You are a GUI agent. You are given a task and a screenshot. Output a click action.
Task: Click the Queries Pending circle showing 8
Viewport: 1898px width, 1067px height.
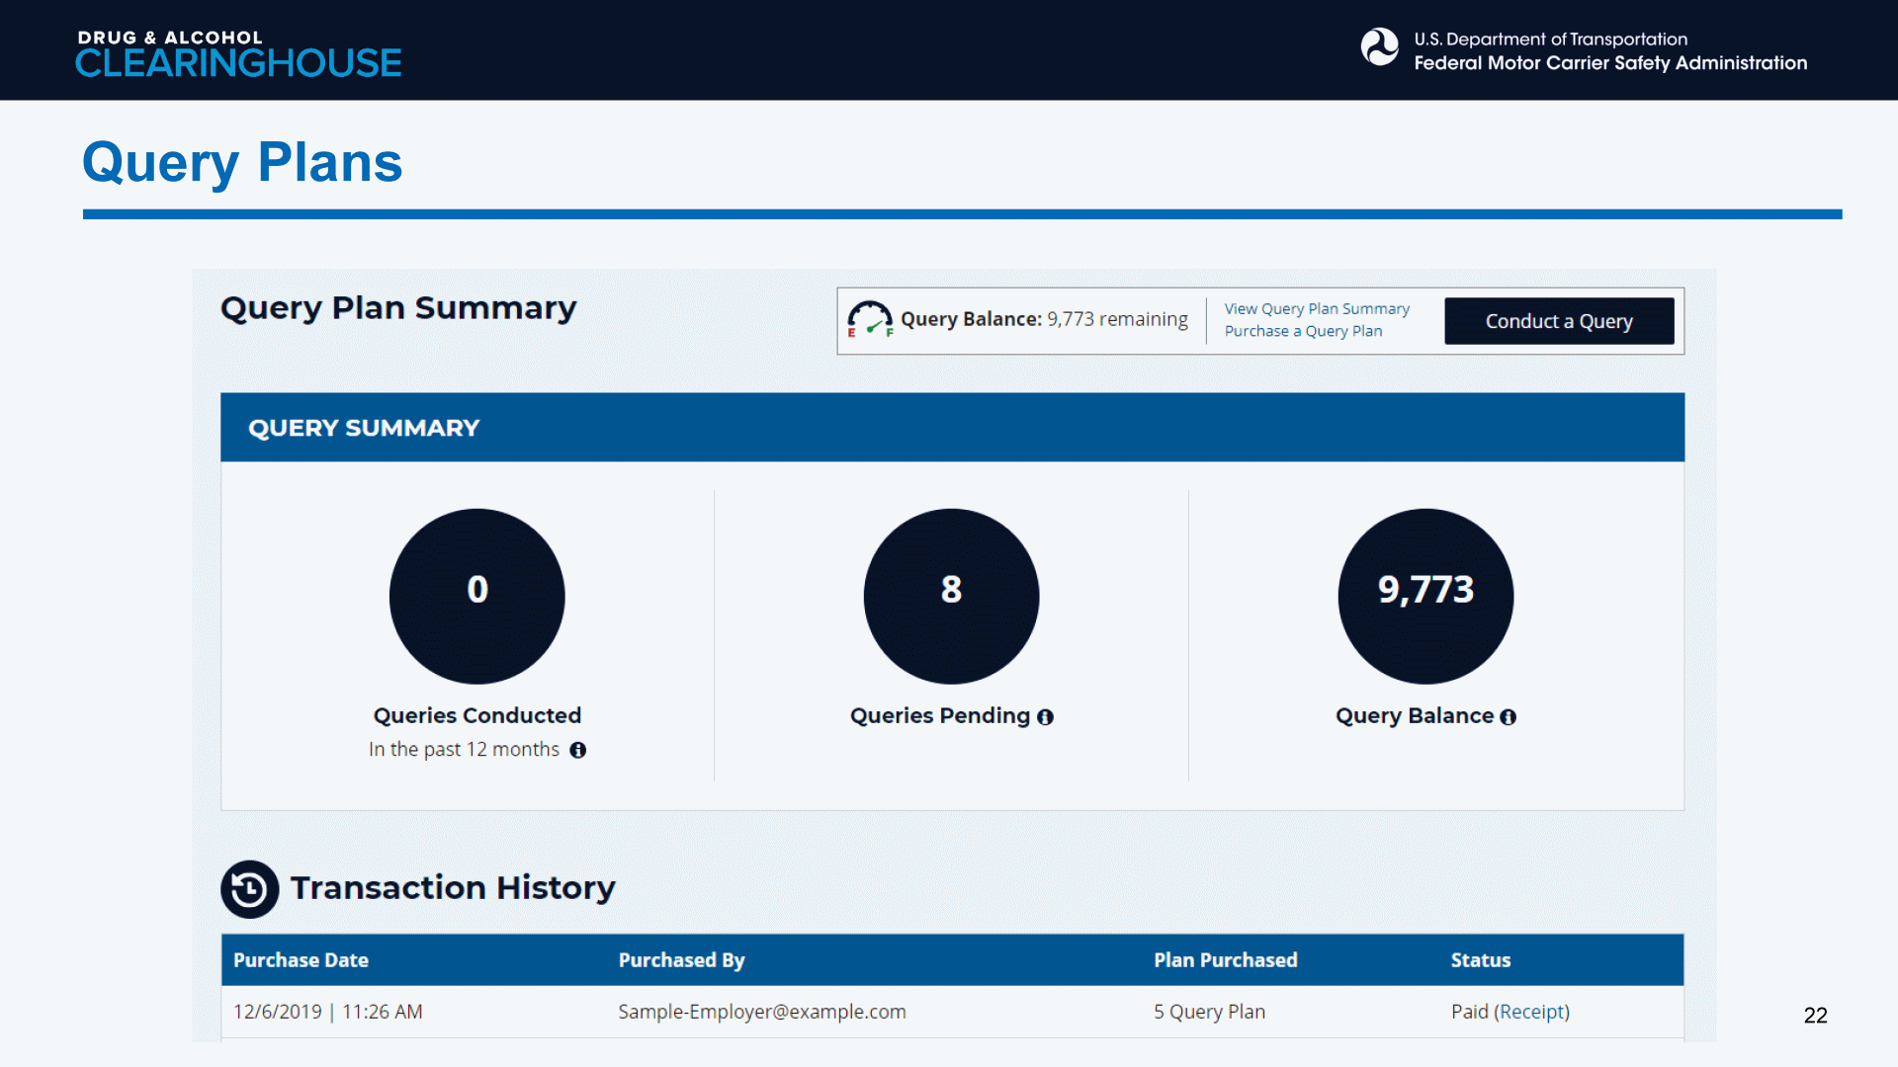pos(951,596)
